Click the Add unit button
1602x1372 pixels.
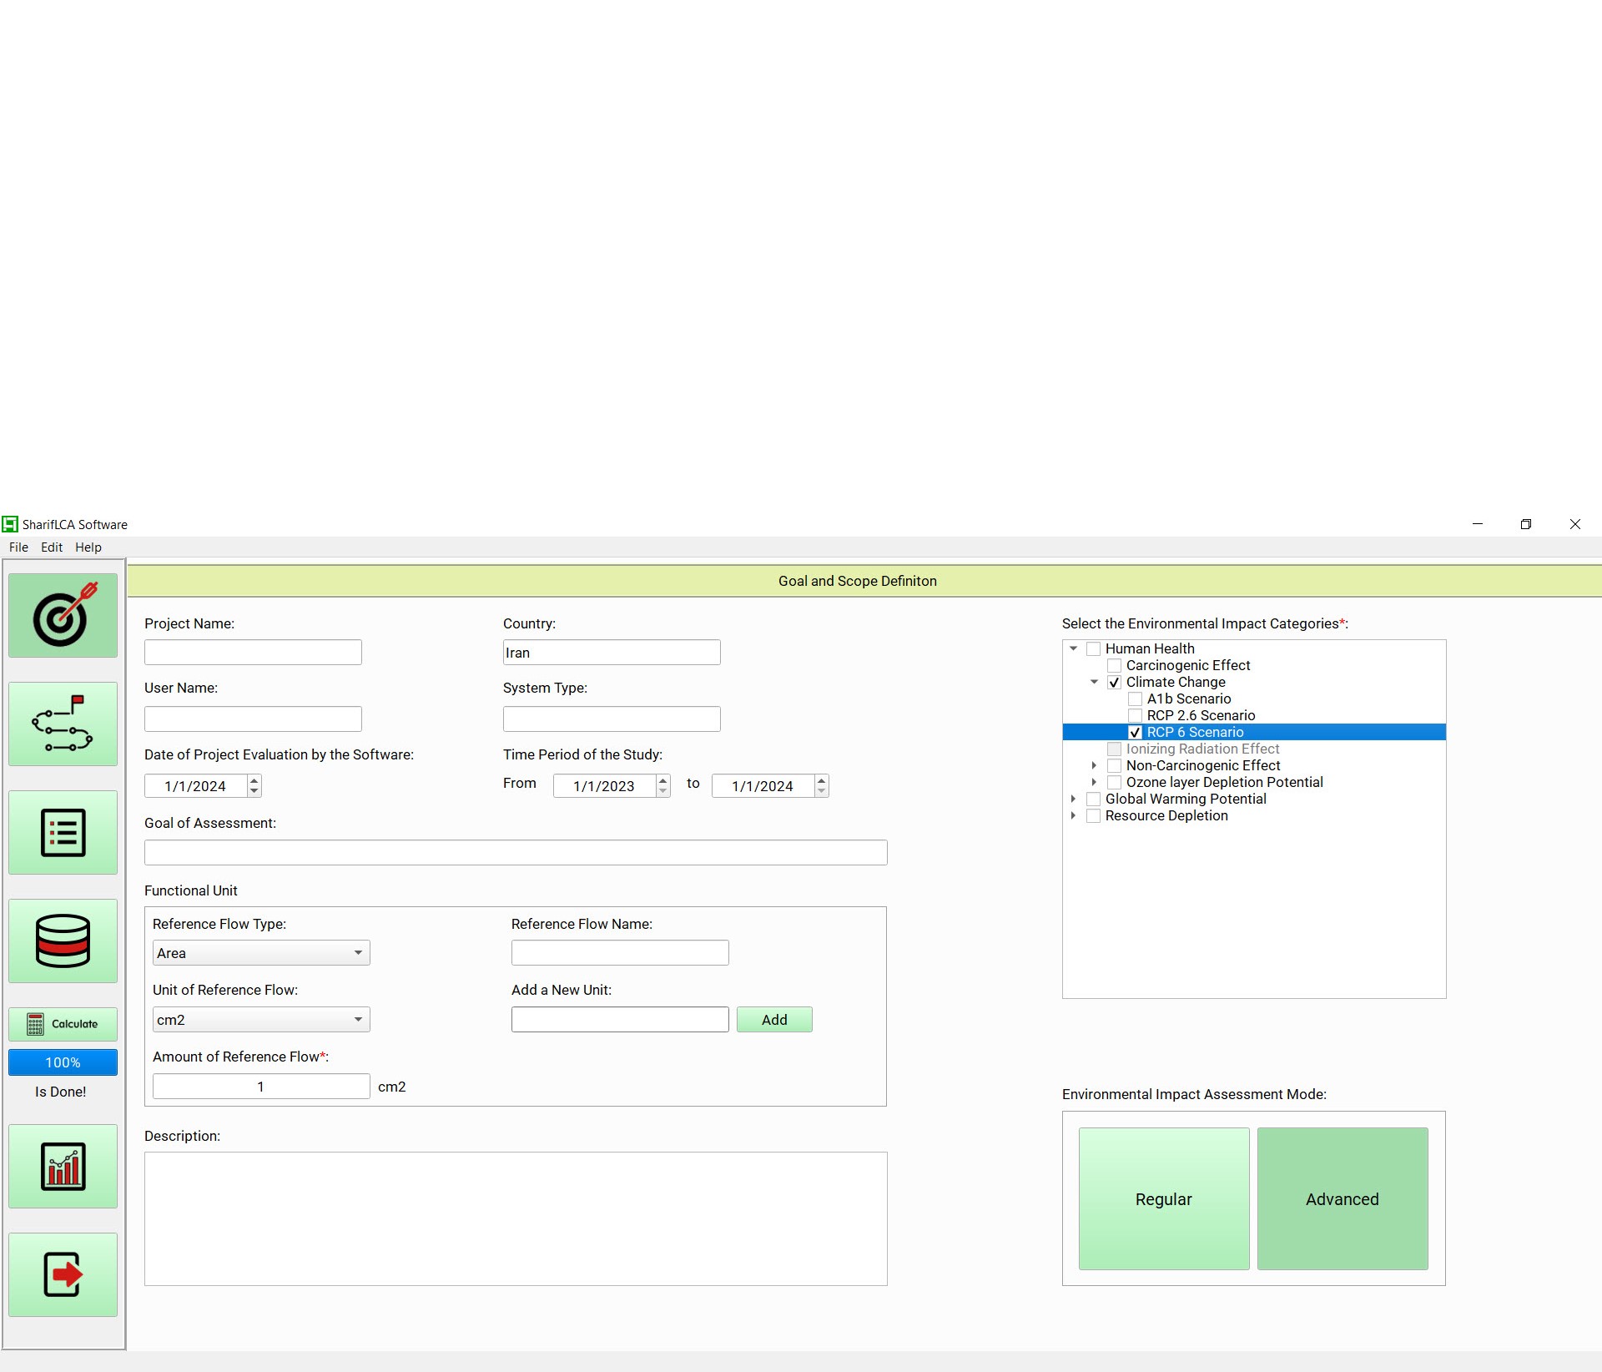[773, 1020]
